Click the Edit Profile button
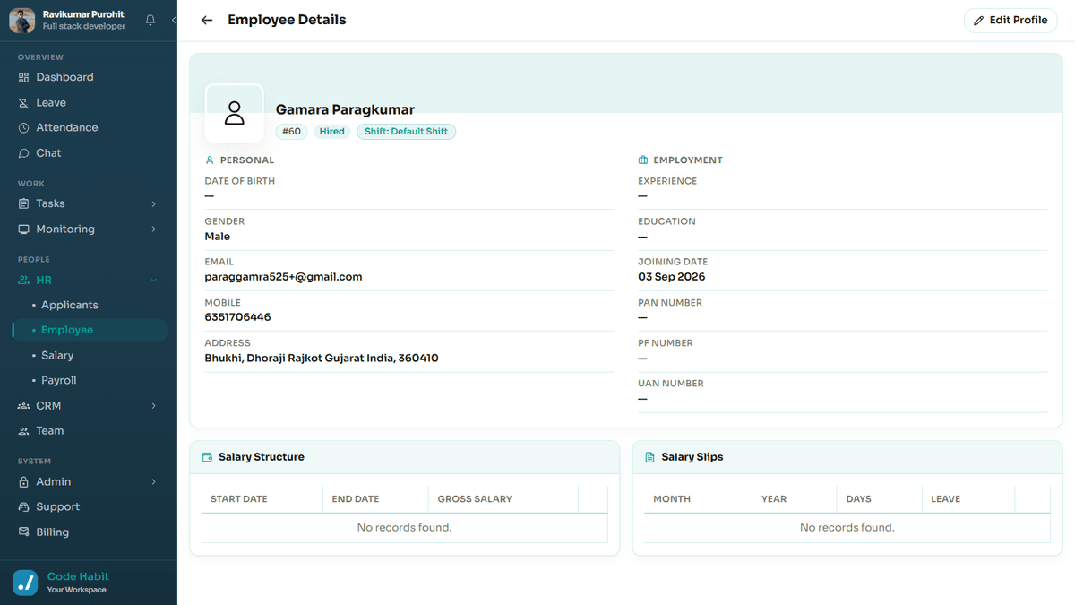The height and width of the screenshot is (605, 1075). point(1010,20)
